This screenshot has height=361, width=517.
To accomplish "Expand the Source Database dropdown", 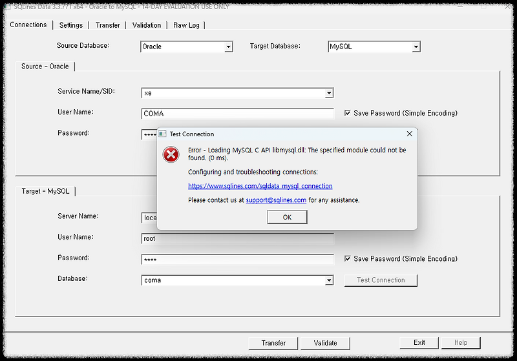I will [x=228, y=46].
